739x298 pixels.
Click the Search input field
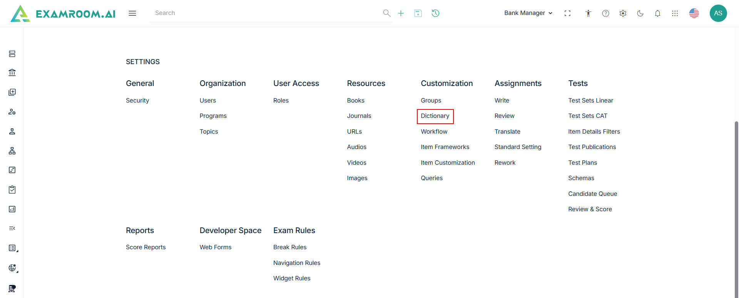[x=266, y=13]
